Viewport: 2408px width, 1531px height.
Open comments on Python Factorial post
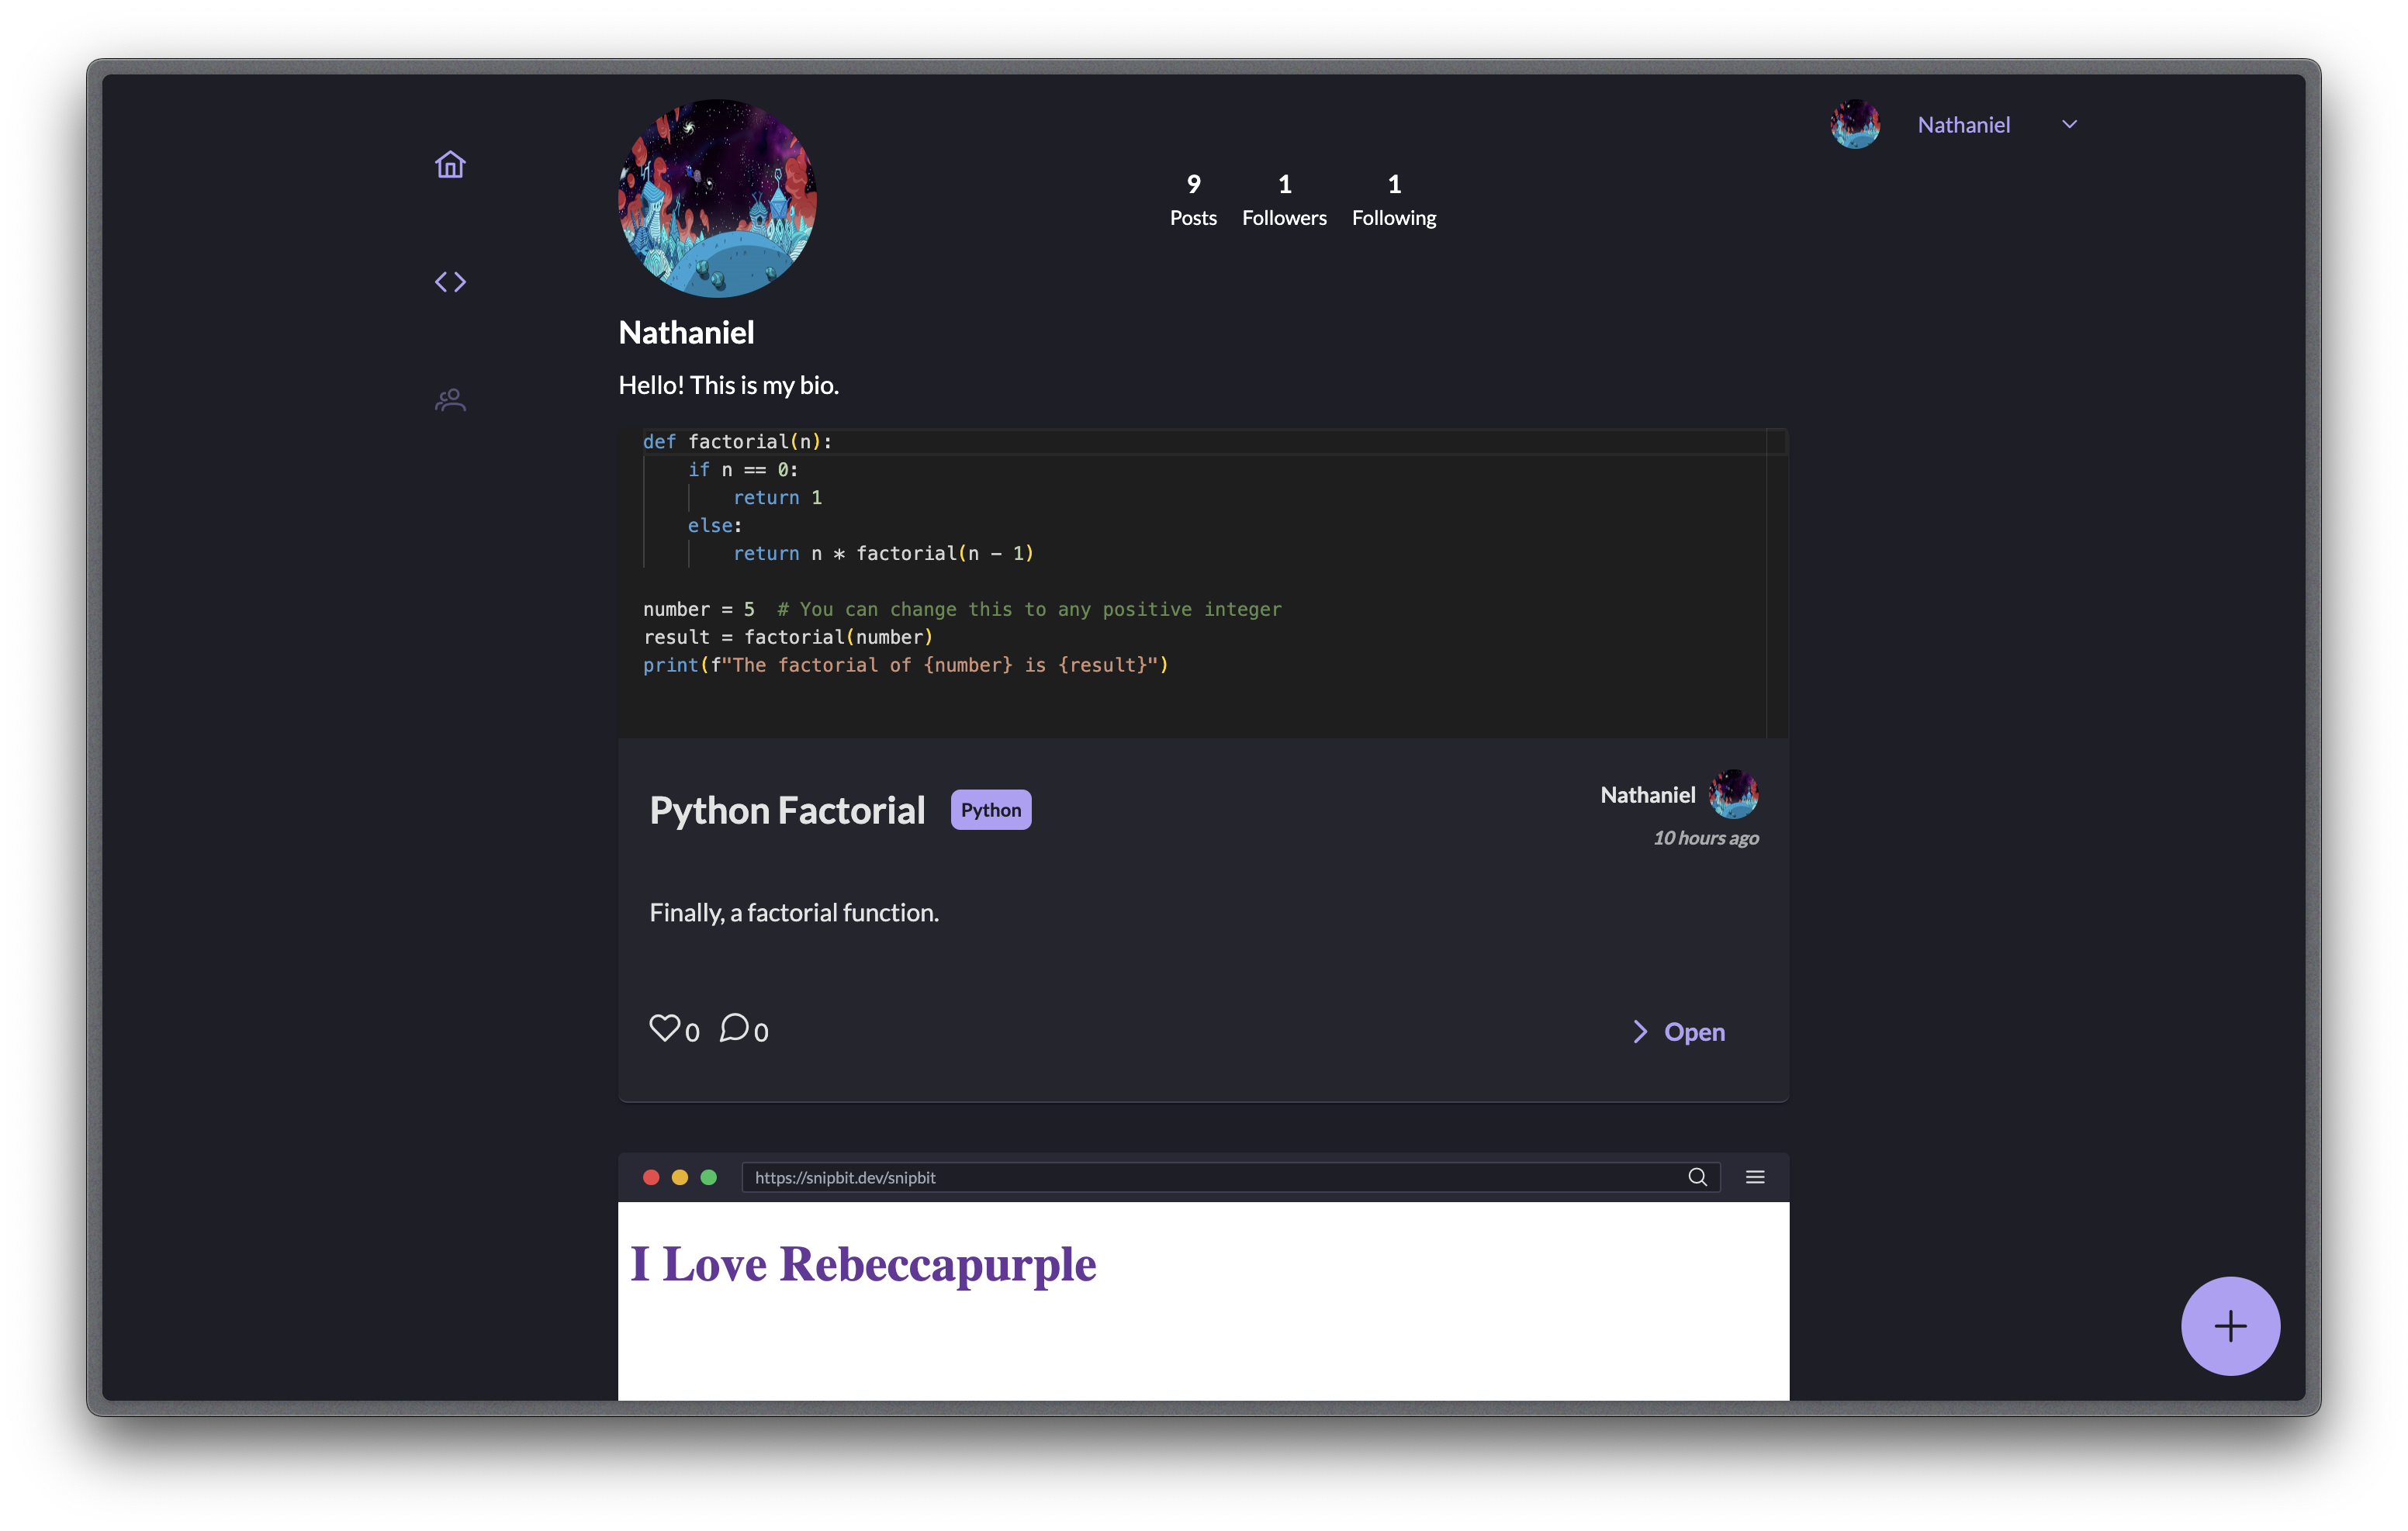click(x=734, y=1028)
